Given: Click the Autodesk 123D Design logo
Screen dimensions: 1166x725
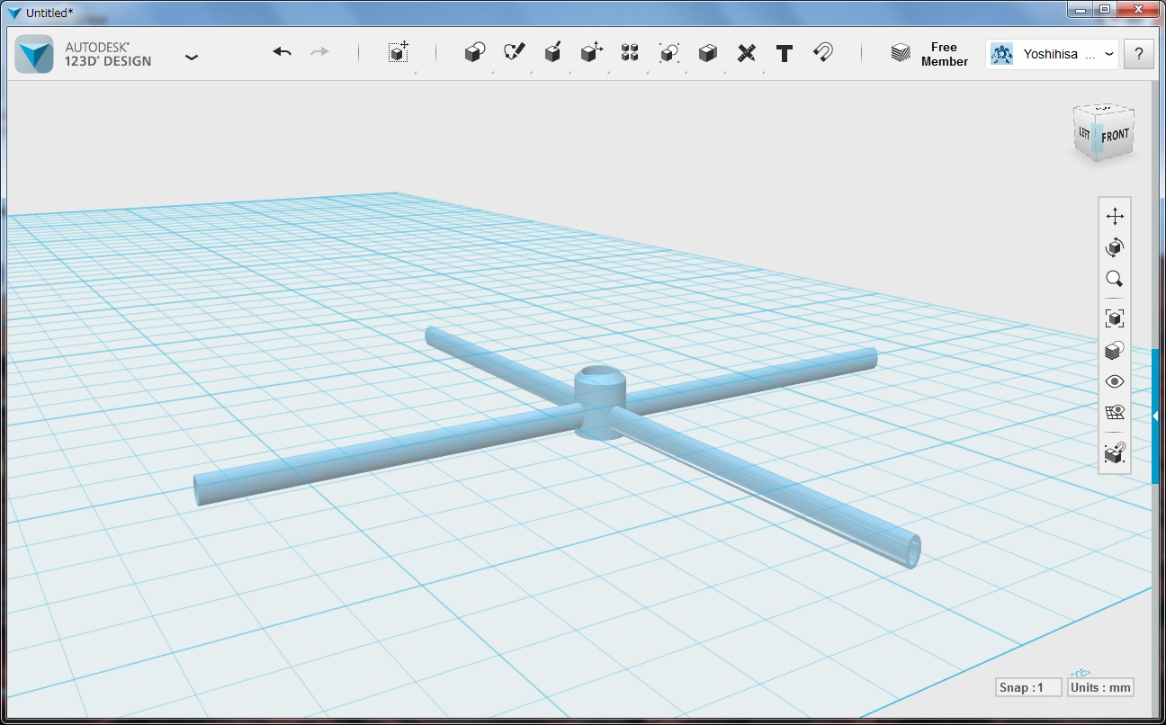Looking at the screenshot, I should (x=34, y=54).
